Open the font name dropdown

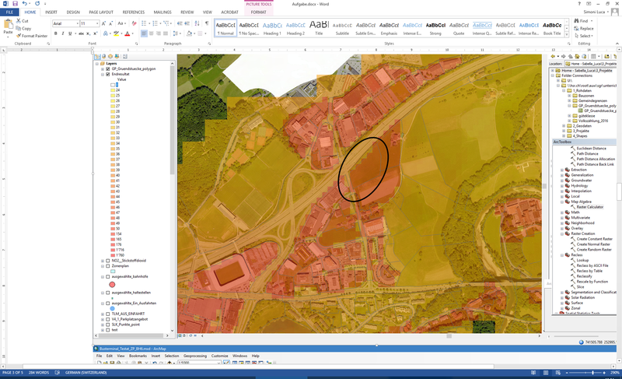click(76, 24)
